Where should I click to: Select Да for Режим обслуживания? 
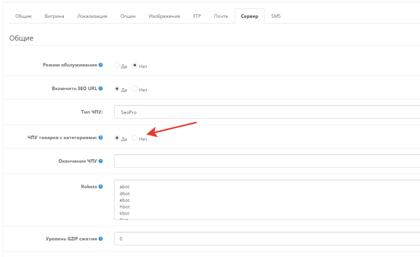click(117, 65)
